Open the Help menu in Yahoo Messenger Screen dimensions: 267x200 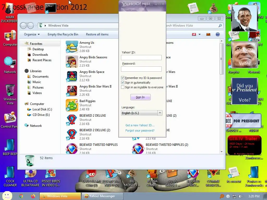pyautogui.click(x=142, y=9)
